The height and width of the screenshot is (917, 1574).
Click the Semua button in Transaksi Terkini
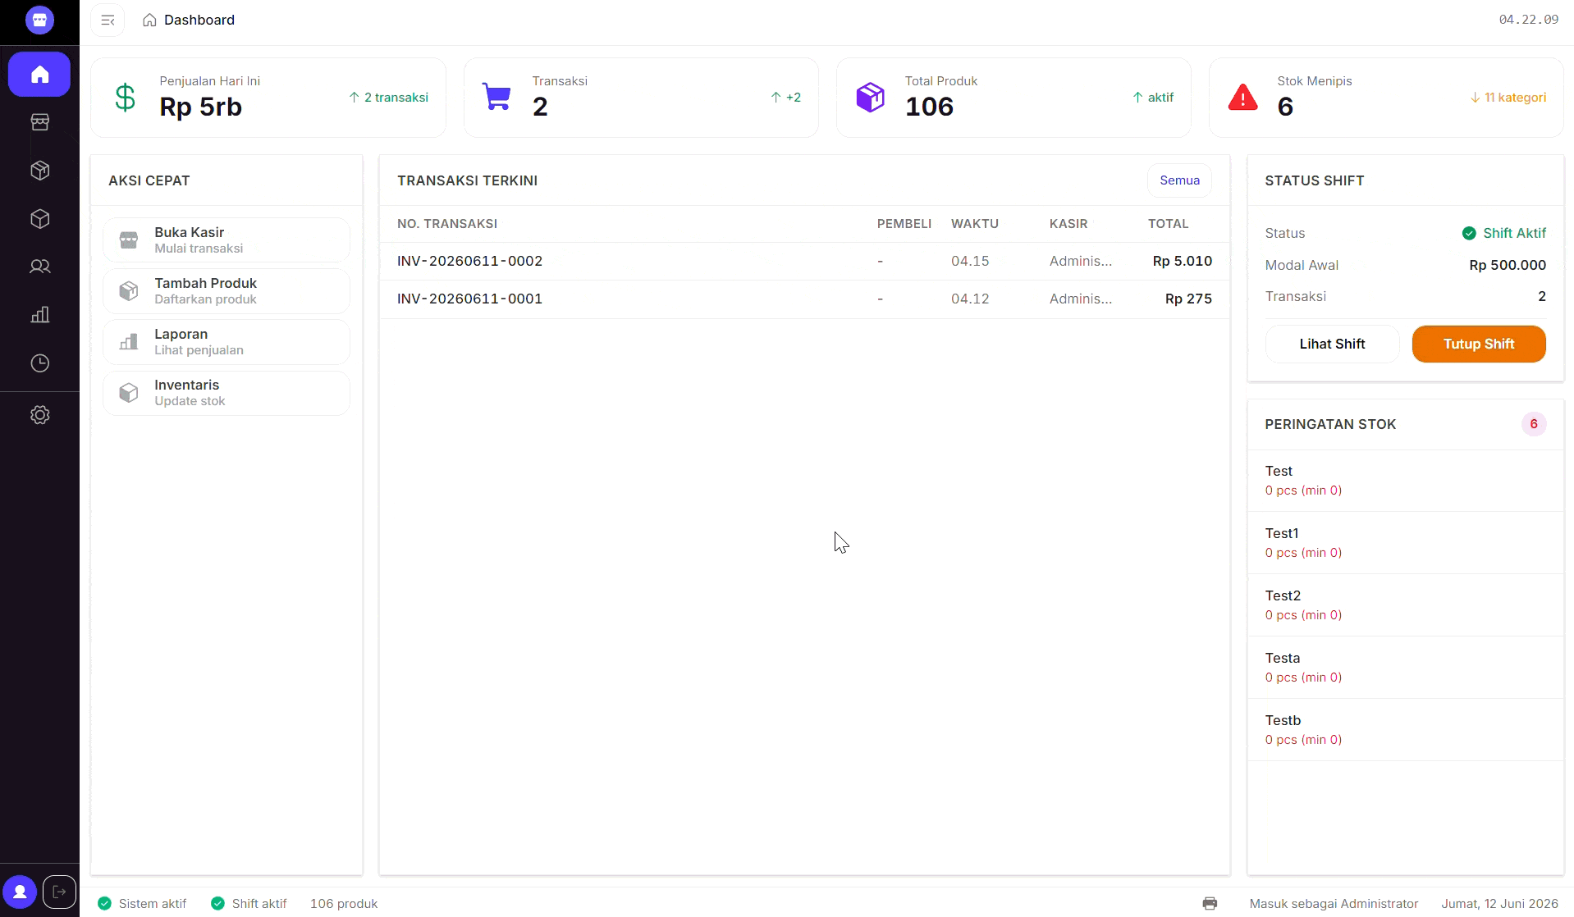tap(1179, 180)
